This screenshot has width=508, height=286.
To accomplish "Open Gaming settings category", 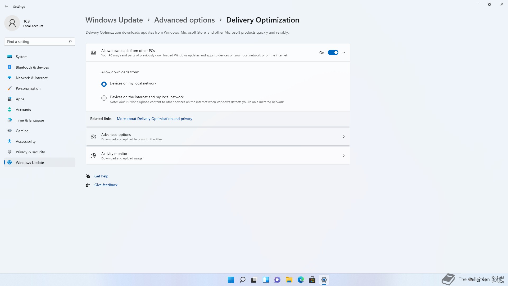I will click(x=40, y=131).
